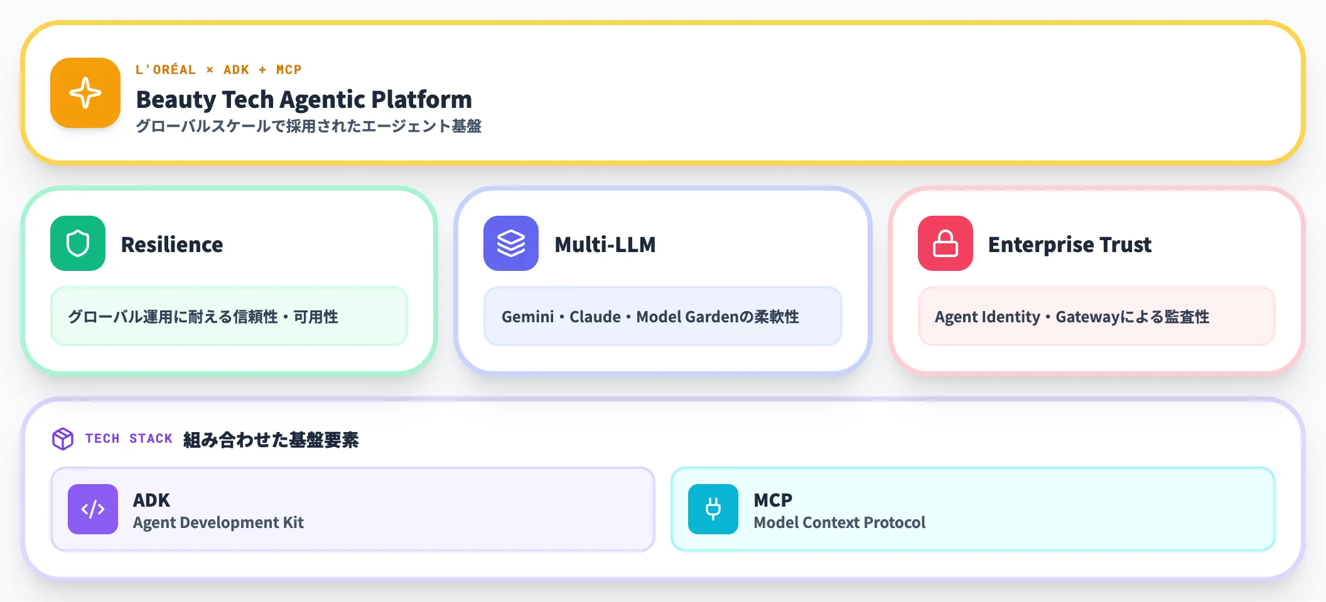This screenshot has width=1326, height=602.
Task: Click the orange sparkle platform icon
Action: coord(85,93)
